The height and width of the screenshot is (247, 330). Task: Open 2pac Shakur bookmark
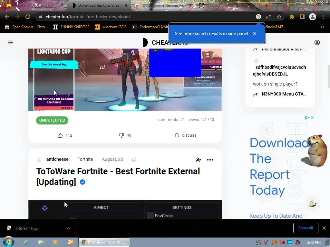click(x=26, y=27)
